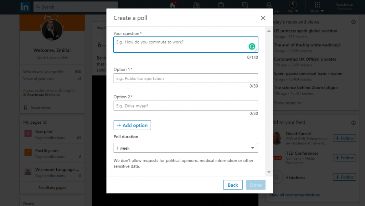This screenshot has height=206, width=365.
Task: Open the My Network icon
Action: 197,5
